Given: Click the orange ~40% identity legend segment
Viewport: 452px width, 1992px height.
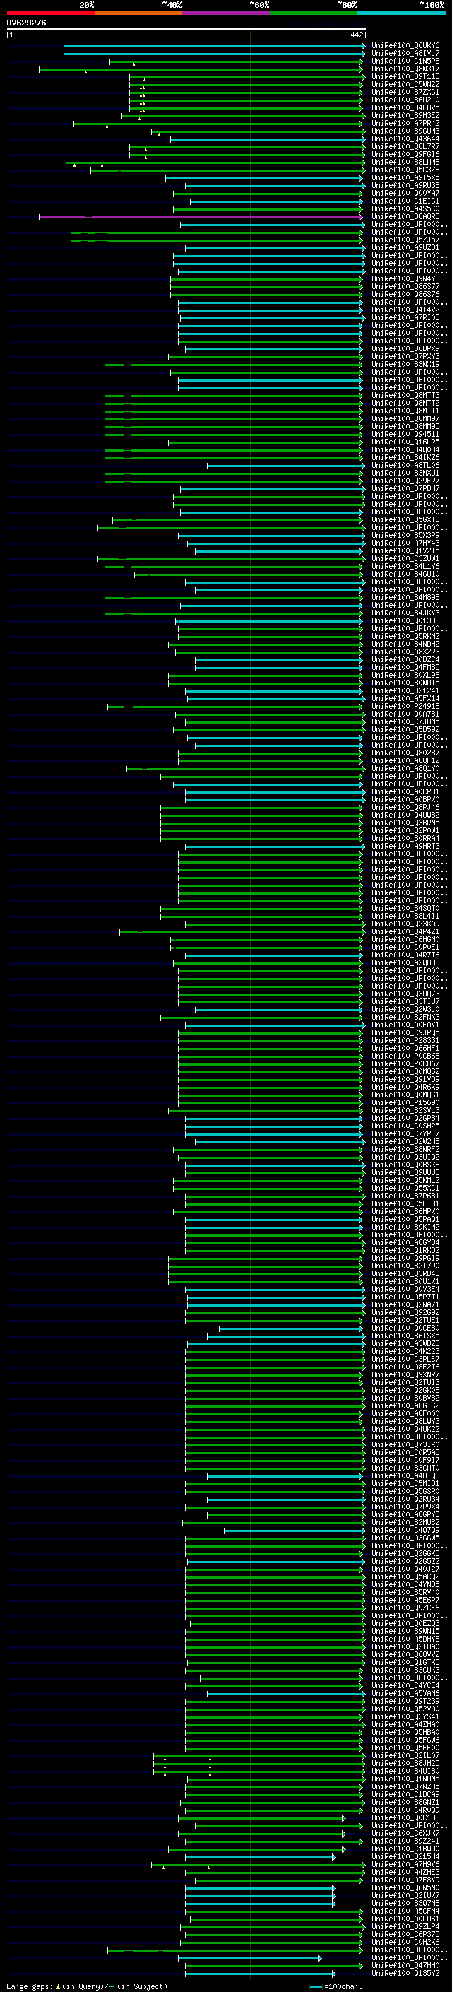Looking at the screenshot, I should click(x=138, y=13).
